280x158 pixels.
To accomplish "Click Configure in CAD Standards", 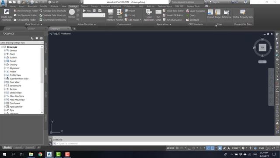I will pos(192,20).
